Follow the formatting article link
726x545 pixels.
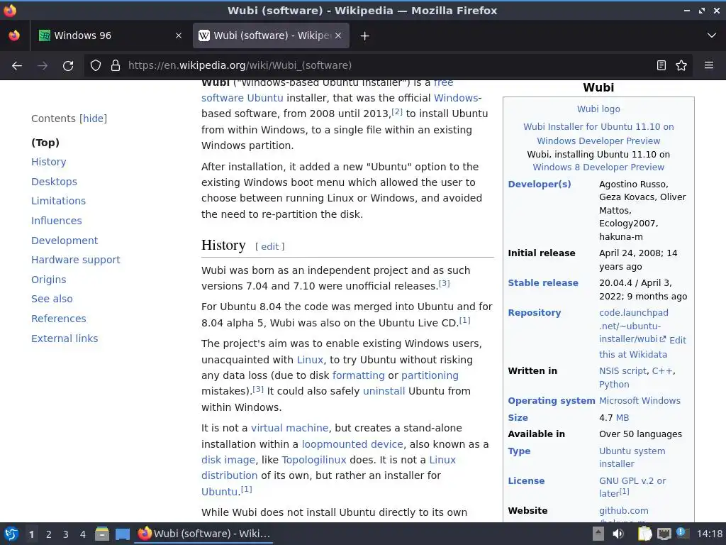pos(358,376)
